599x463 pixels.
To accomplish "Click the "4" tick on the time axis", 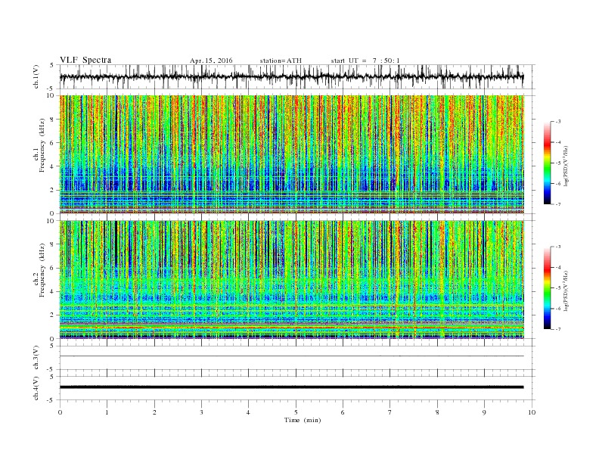I will (x=249, y=412).
